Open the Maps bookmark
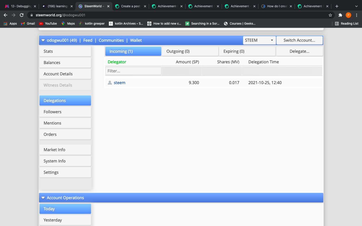 (x=68, y=24)
